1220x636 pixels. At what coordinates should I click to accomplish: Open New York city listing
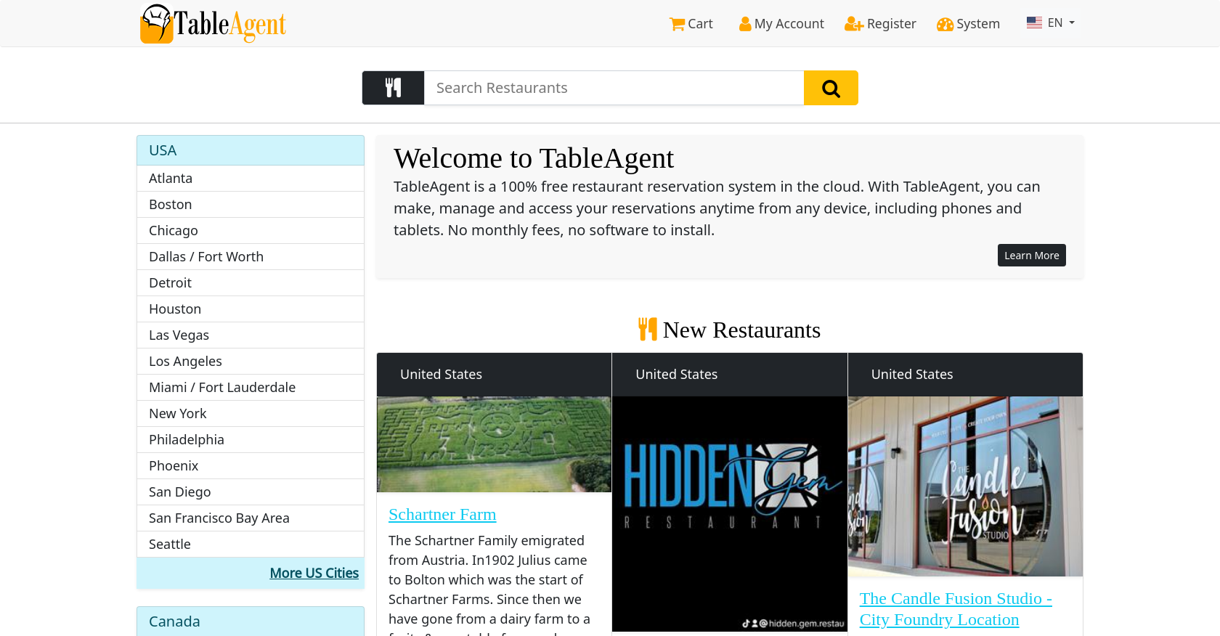tap(251, 414)
